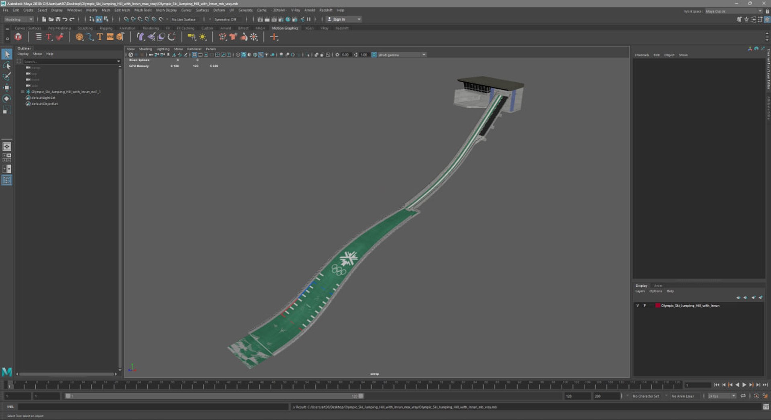771x420 pixels.
Task: Click the orange plus shelf icon
Action: (274, 37)
